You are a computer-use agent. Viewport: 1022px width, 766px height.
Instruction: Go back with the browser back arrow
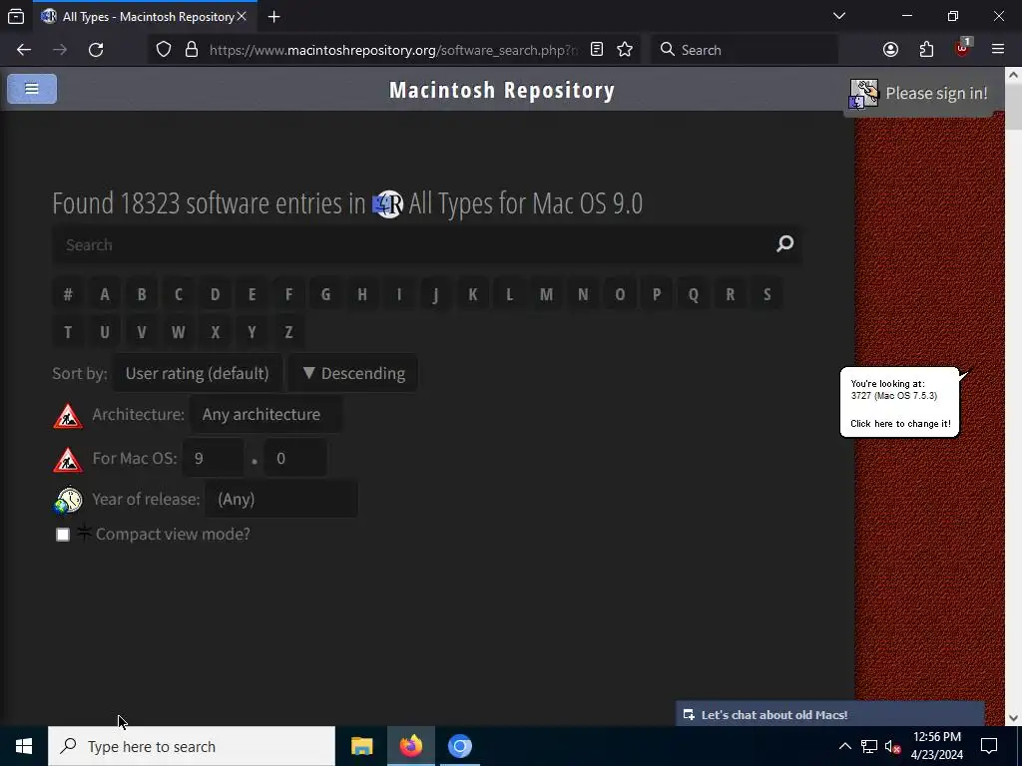coord(24,50)
